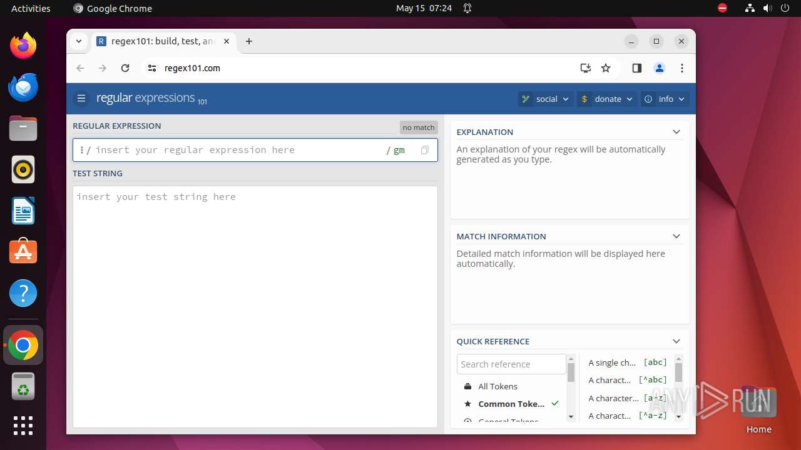This screenshot has width=801, height=450.
Task: Open Help from the dock
Action: pos(23,293)
